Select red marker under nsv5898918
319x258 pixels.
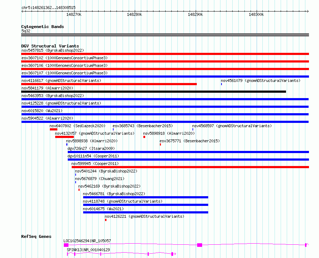click(144, 137)
